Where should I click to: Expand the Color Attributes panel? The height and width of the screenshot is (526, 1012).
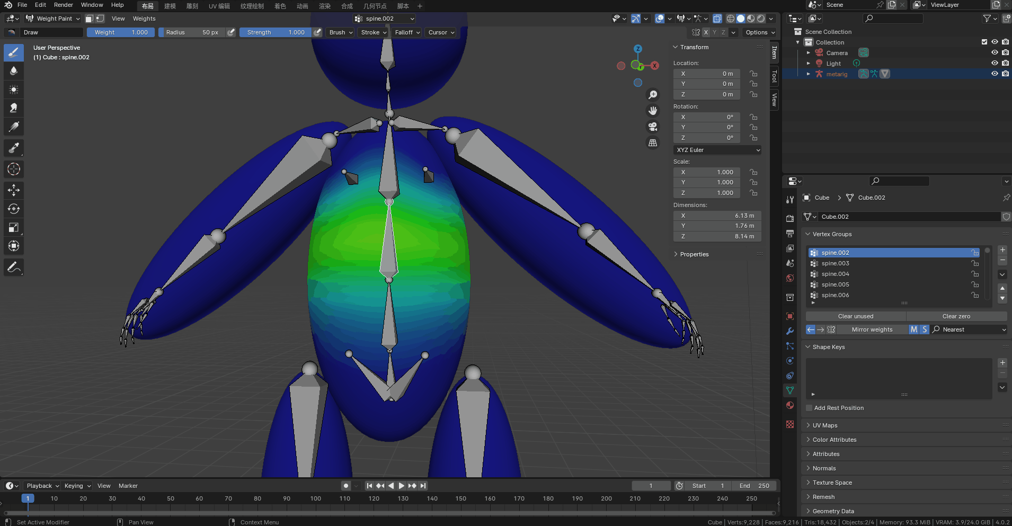pos(835,440)
